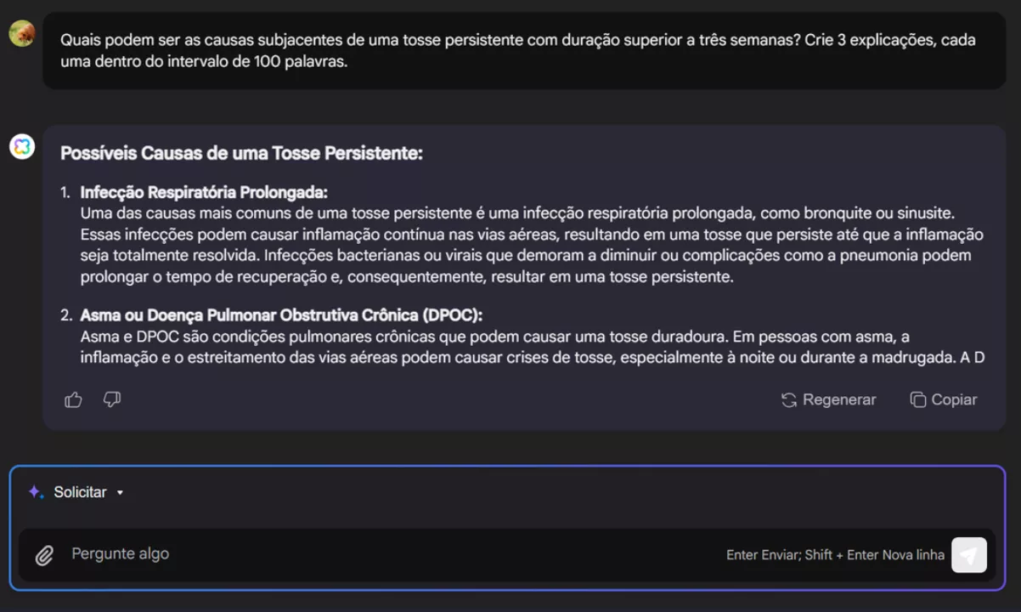
Task: Click the assistant's colorful avatar icon
Action: 21,146
